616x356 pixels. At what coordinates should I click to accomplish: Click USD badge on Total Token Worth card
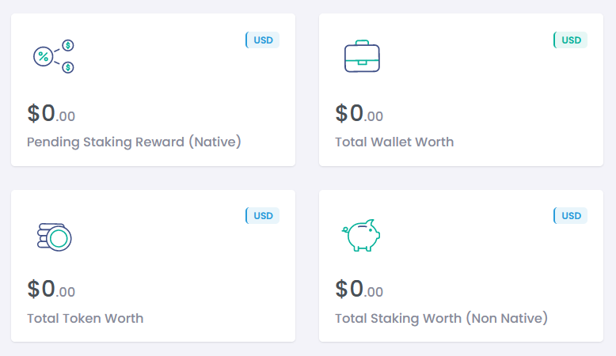[263, 215]
